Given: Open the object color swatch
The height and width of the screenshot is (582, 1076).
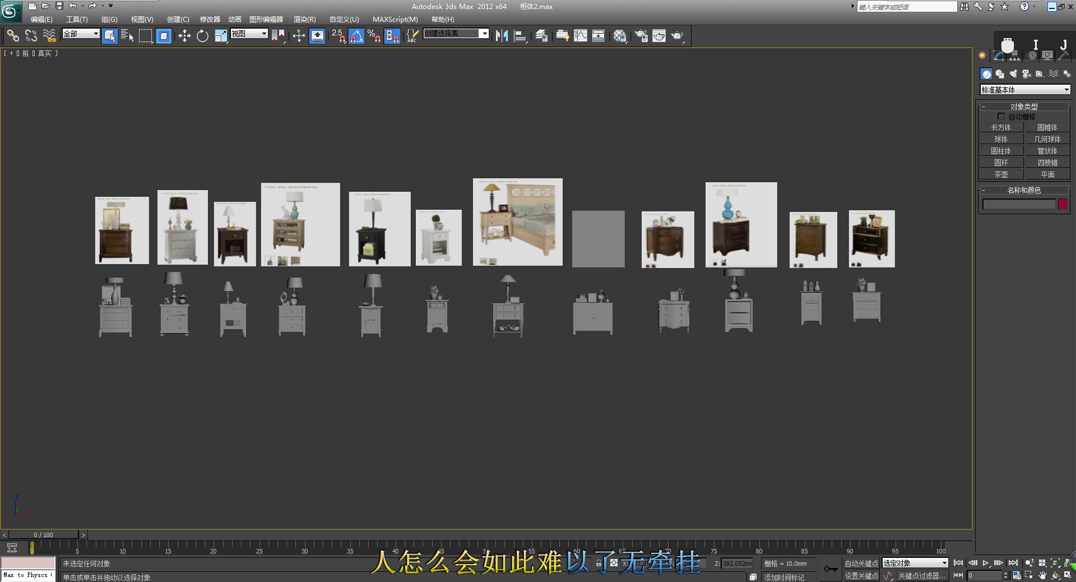Looking at the screenshot, I should [1063, 204].
